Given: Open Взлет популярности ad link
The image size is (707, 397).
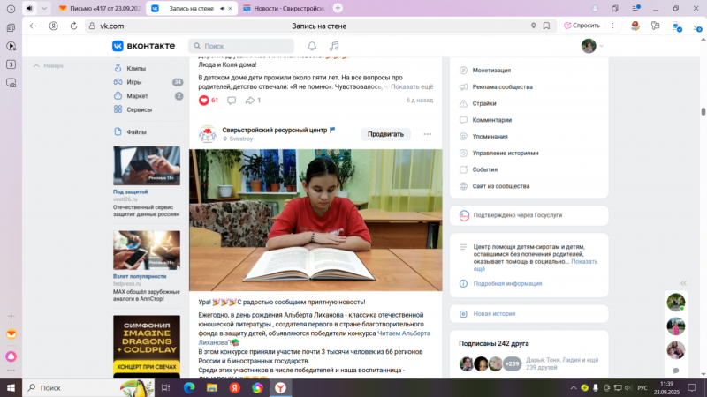Looking at the screenshot, I should (140, 276).
